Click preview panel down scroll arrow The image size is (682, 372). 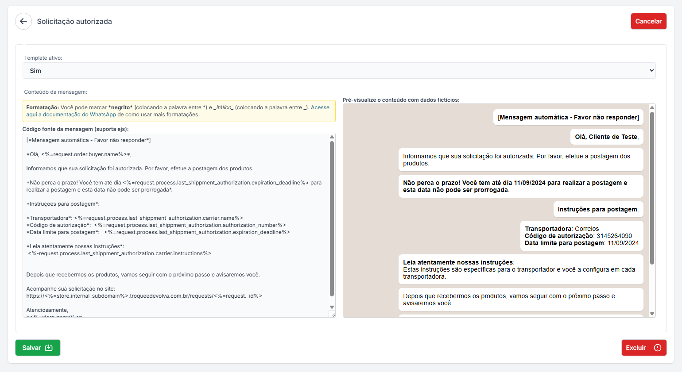pos(652,314)
